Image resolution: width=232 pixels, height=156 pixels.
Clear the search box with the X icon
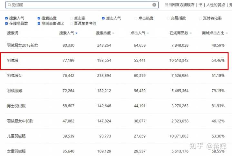[x=154, y=5]
